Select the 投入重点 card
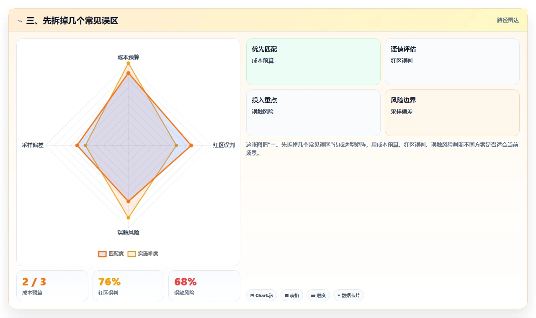The image size is (536, 318). pyautogui.click(x=313, y=113)
